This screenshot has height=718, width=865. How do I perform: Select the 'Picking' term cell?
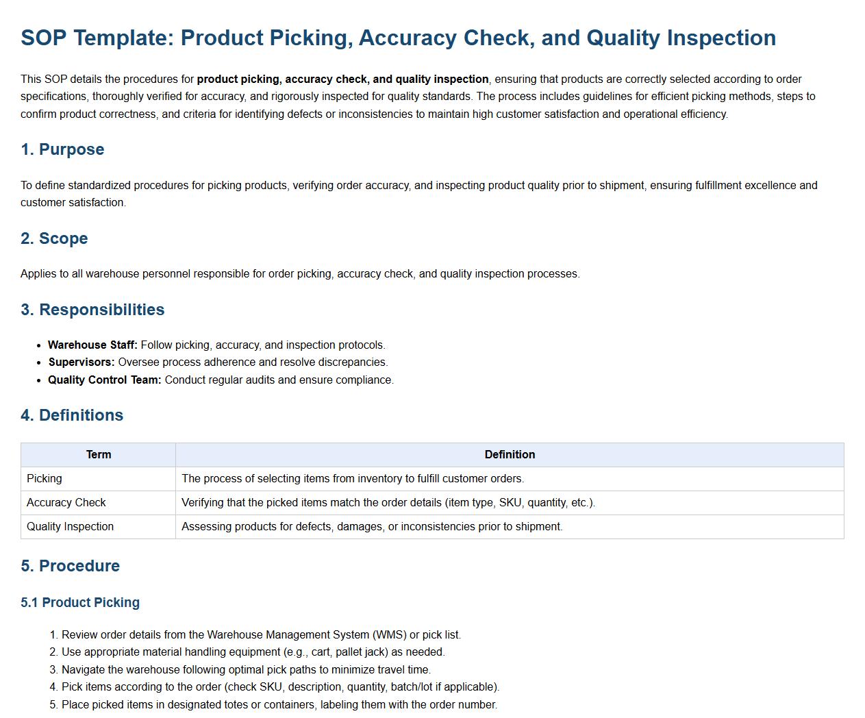click(45, 479)
